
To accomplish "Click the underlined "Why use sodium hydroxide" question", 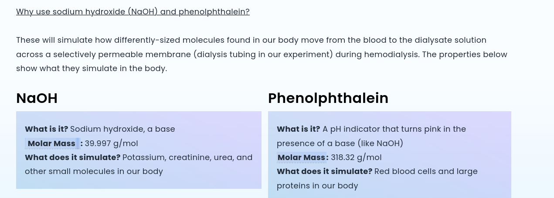I will [x=133, y=12].
